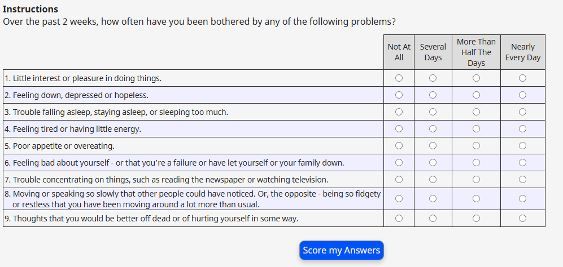Mark 'Nearly Every Day' for thoughts of hurting yourself
563x267 pixels.
coord(522,218)
